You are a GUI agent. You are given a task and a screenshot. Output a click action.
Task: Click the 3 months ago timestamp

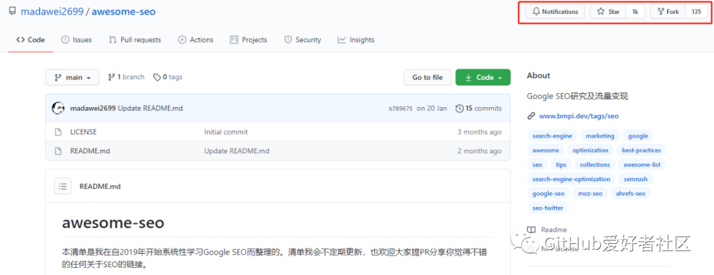pos(479,132)
